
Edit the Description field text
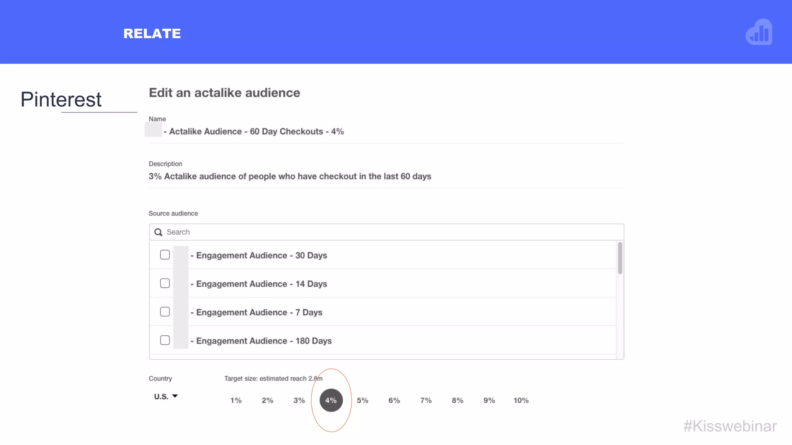[x=386, y=177]
